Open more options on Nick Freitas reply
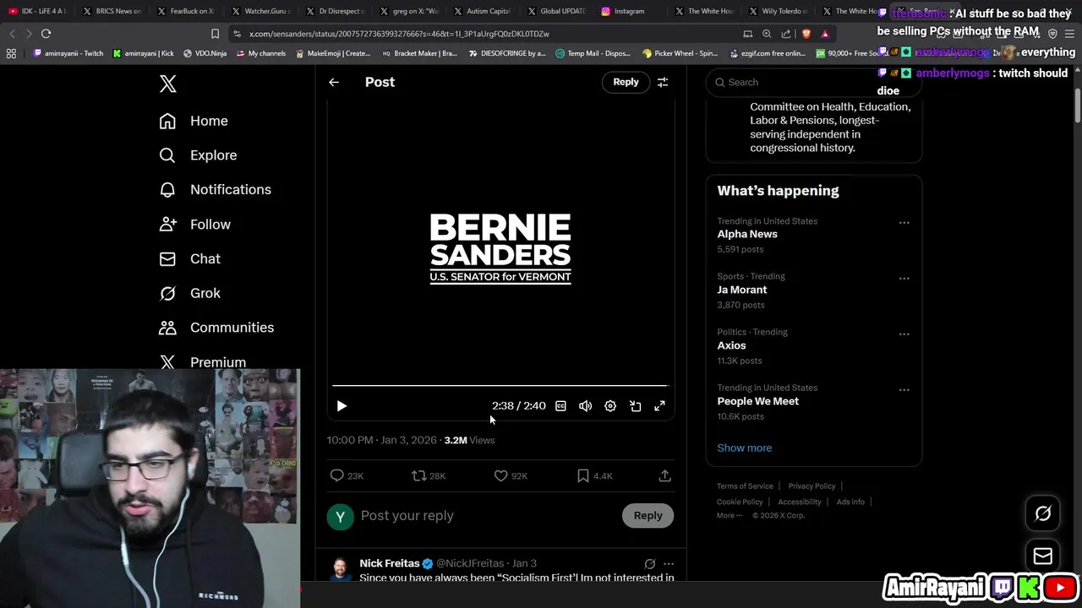Viewport: 1082px width, 608px height. 669,564
